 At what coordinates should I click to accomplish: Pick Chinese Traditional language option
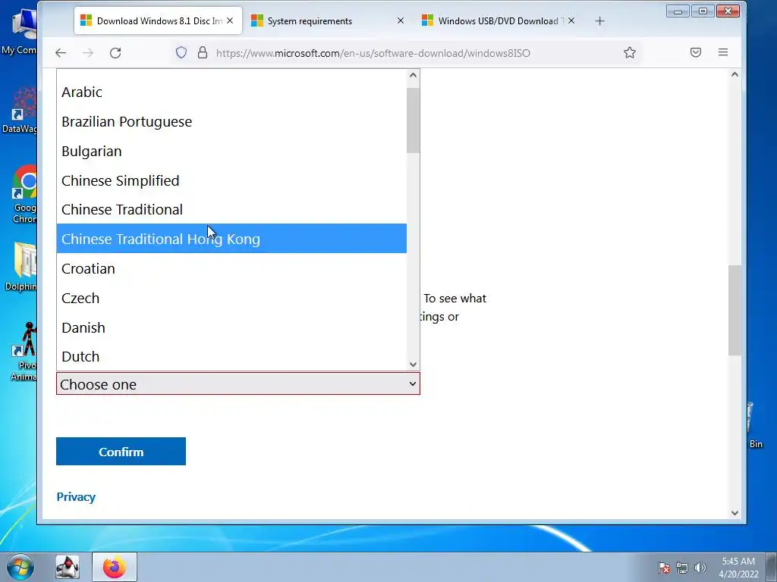click(231, 210)
